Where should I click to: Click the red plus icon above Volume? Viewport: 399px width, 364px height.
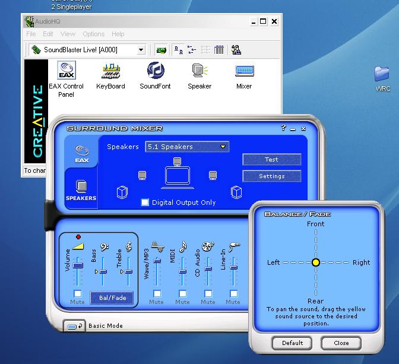[78, 237]
